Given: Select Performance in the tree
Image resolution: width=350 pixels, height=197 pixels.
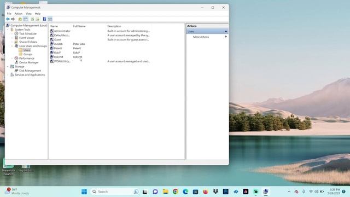Looking at the screenshot, I should coord(24,59).
